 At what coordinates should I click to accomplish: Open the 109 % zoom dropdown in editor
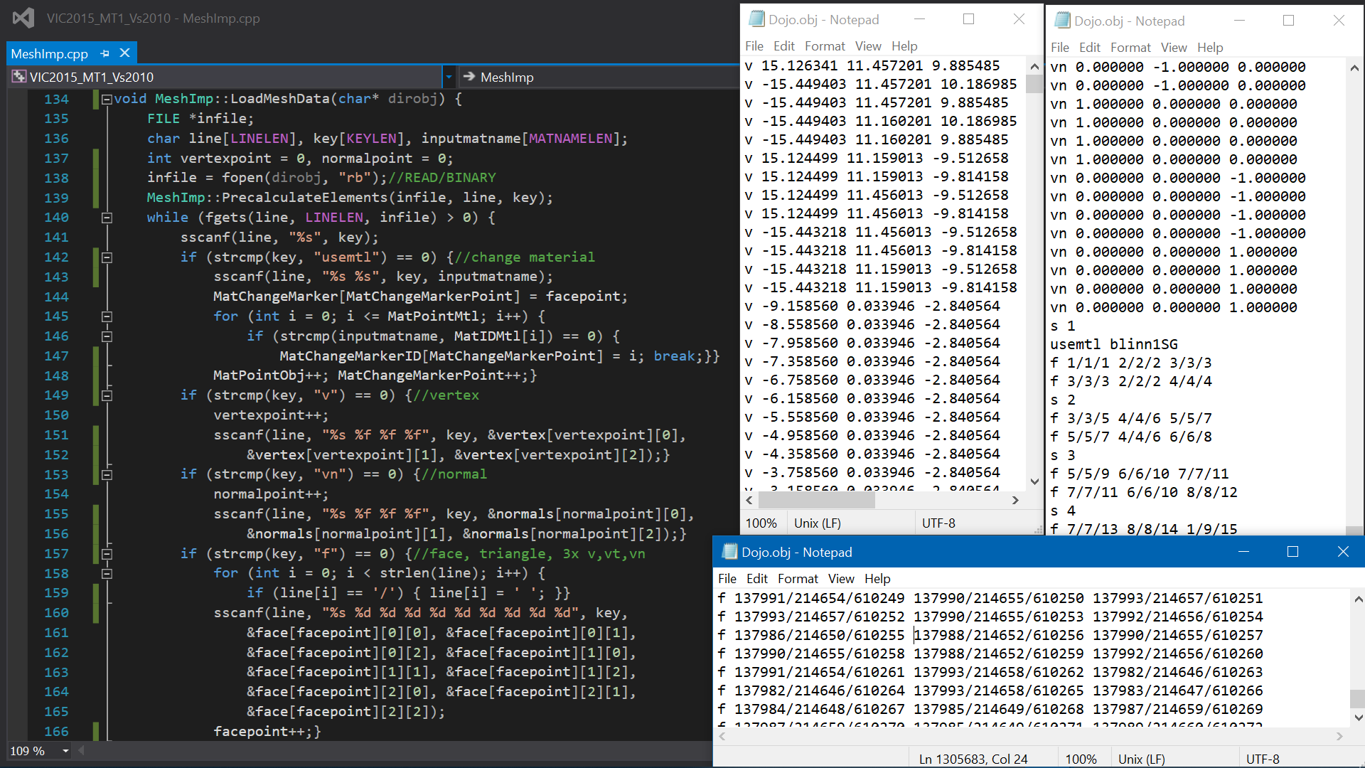point(65,751)
